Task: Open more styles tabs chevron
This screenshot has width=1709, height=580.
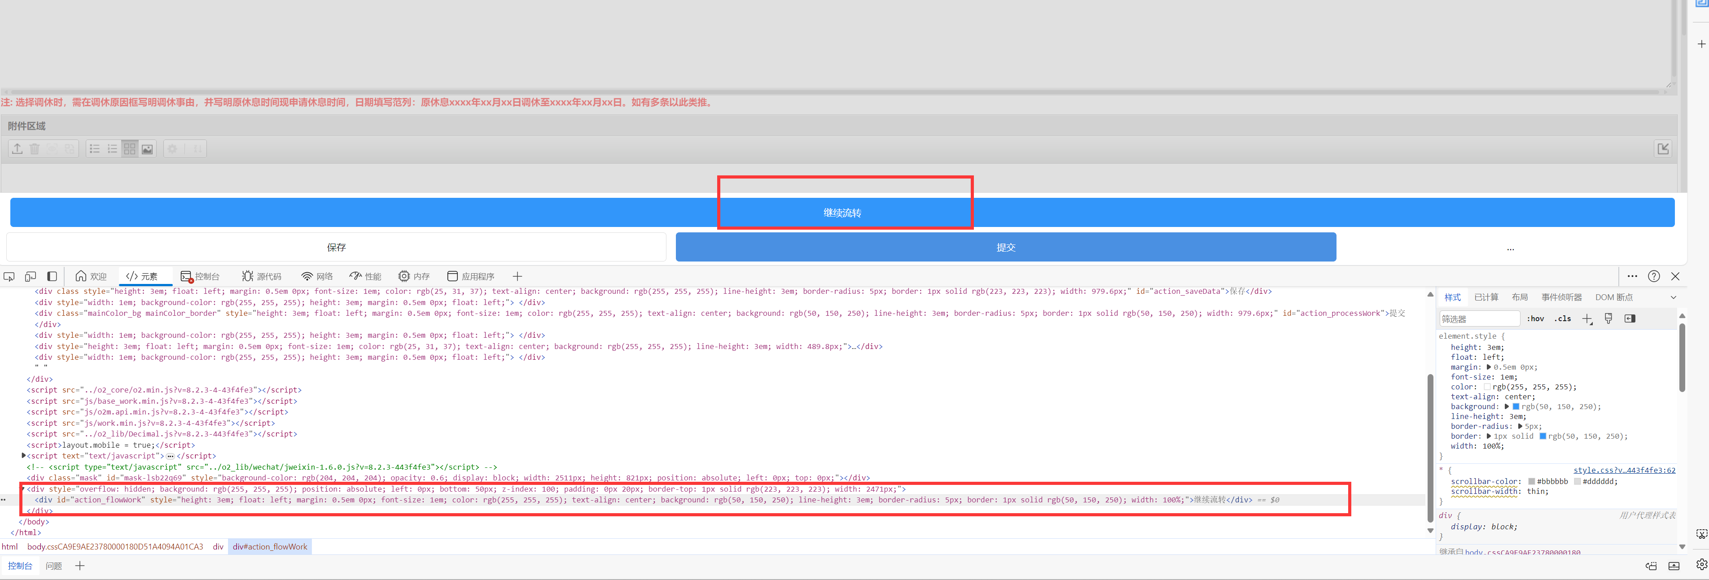Action: tap(1673, 297)
